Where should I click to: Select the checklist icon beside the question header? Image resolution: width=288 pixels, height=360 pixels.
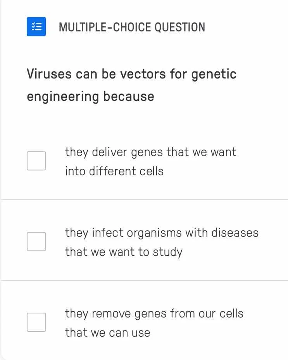click(x=36, y=26)
